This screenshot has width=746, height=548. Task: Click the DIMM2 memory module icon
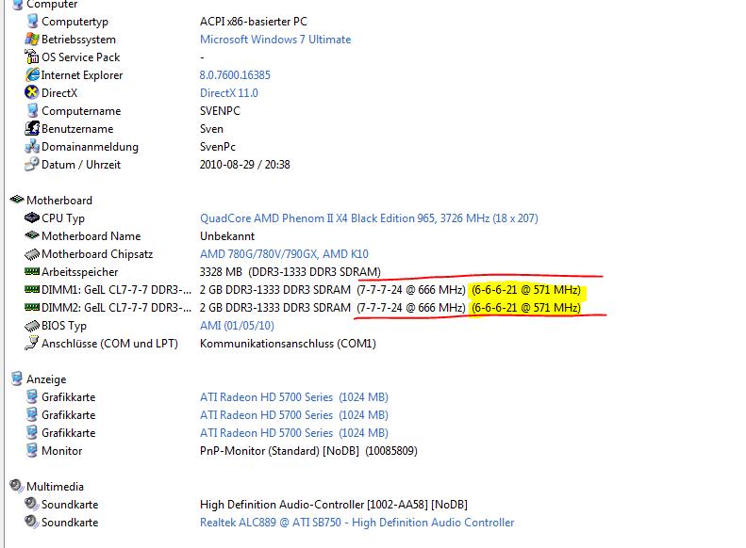coord(32,307)
